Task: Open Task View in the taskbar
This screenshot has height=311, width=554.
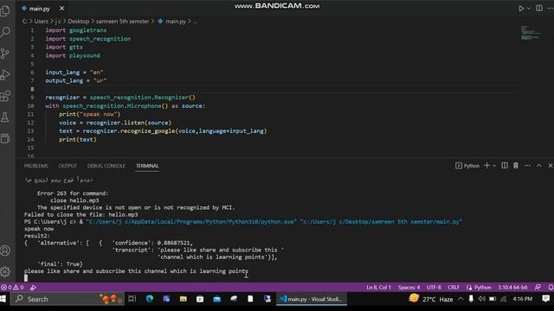Action: click(132, 299)
